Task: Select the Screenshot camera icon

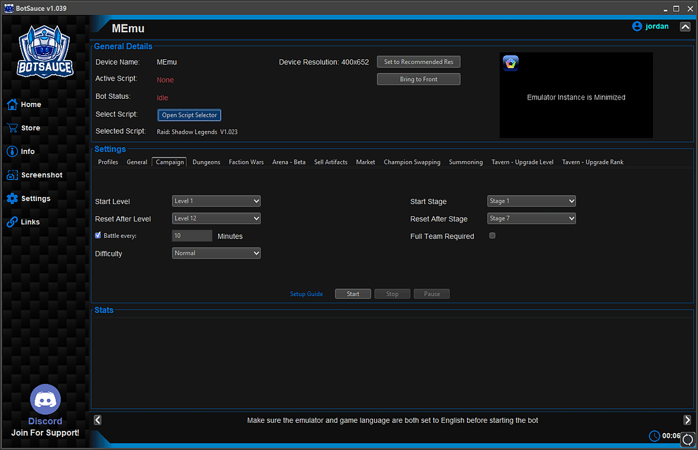Action: point(12,175)
